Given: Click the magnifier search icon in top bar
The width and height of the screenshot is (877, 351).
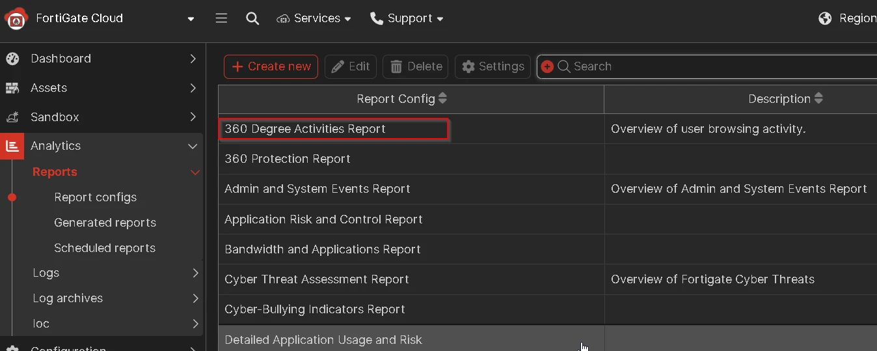Looking at the screenshot, I should (x=252, y=18).
